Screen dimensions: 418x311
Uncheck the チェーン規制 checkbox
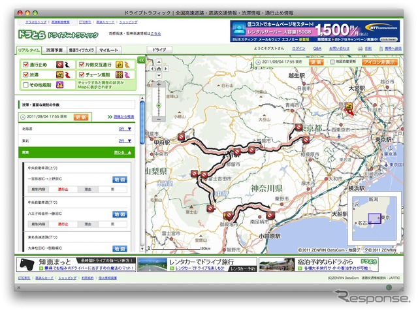pos(82,74)
